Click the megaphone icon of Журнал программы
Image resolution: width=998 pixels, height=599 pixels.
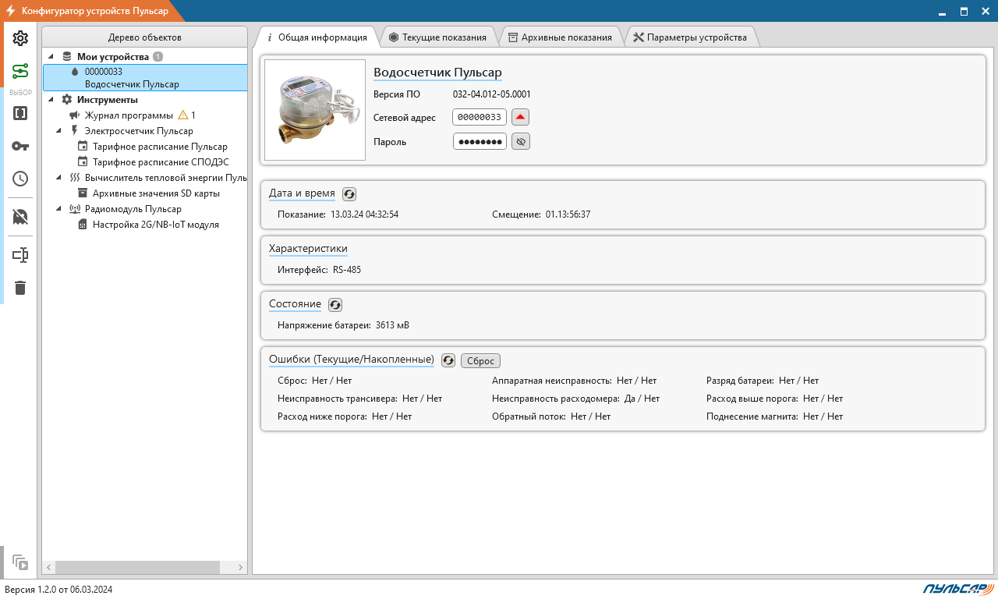75,115
